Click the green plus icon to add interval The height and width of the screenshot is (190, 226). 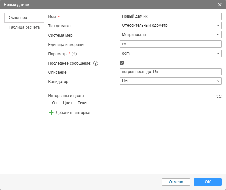[51, 113]
